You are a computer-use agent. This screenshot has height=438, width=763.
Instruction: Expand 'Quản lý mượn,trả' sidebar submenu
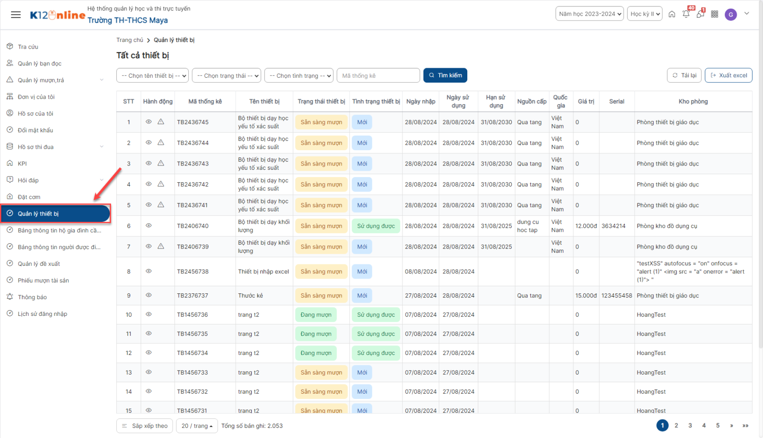(102, 80)
